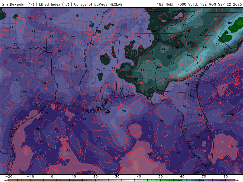Click the 'Lifted Index (°C)' title text
This screenshot has height=182, width=243.
click(x=54, y=4)
